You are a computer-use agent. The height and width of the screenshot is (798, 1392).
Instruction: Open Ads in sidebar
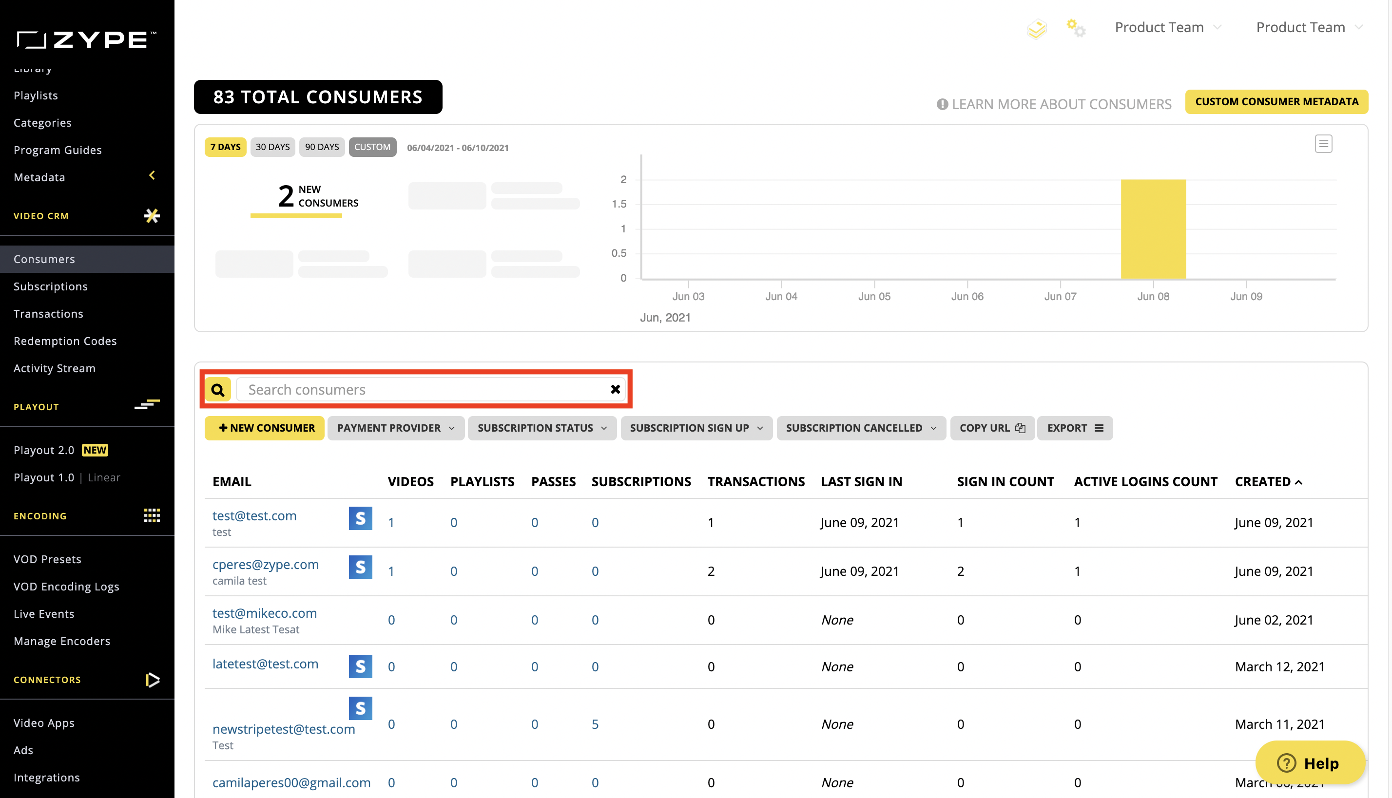point(23,750)
